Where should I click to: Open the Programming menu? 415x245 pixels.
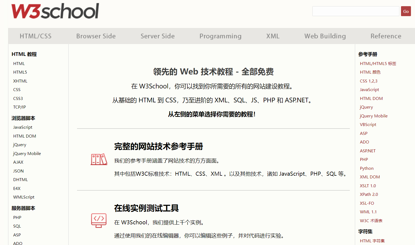click(220, 36)
